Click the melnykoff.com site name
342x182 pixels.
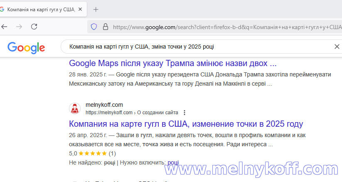pos(104,105)
